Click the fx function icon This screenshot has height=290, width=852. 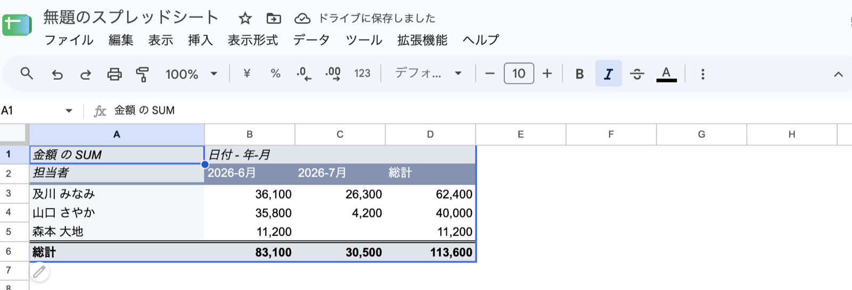(x=100, y=111)
